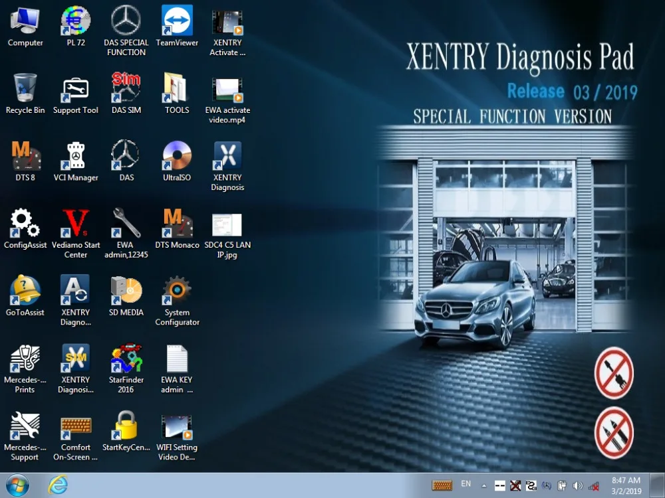Select the XENTRY Diagnosis SIM icon
Viewport: 665px width, 498px height.
click(x=76, y=368)
